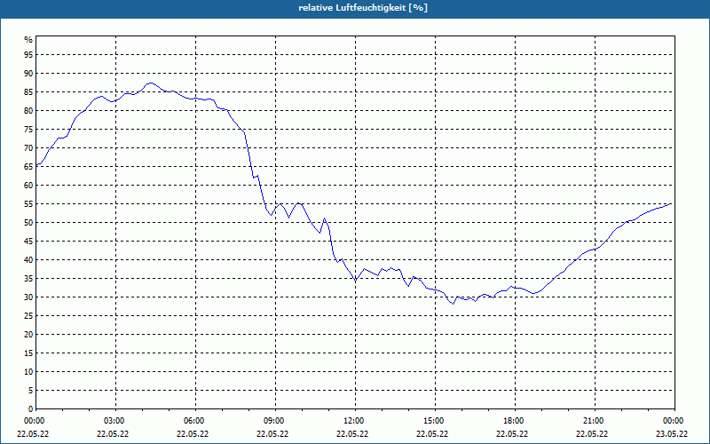Click the y-axis value "85"
The width and height of the screenshot is (710, 444).
tap(28, 92)
